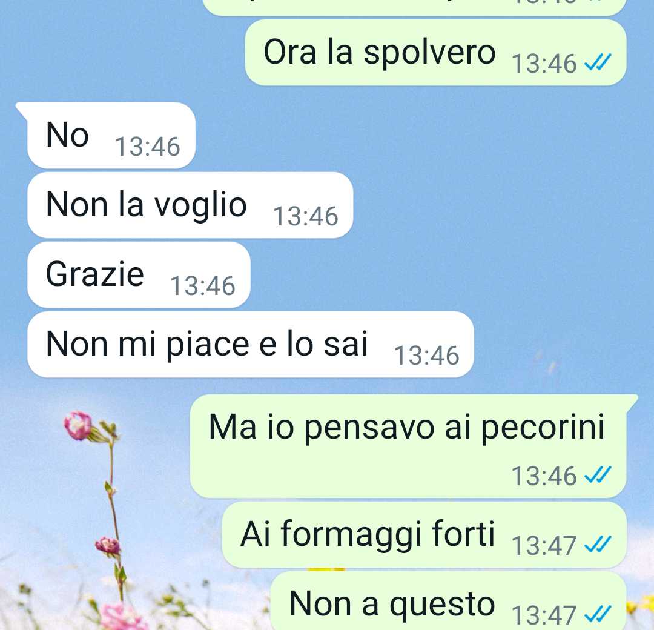This screenshot has width=654, height=630.
Task: Click timestamp of 'Non la voglio' message
Action: point(305,216)
